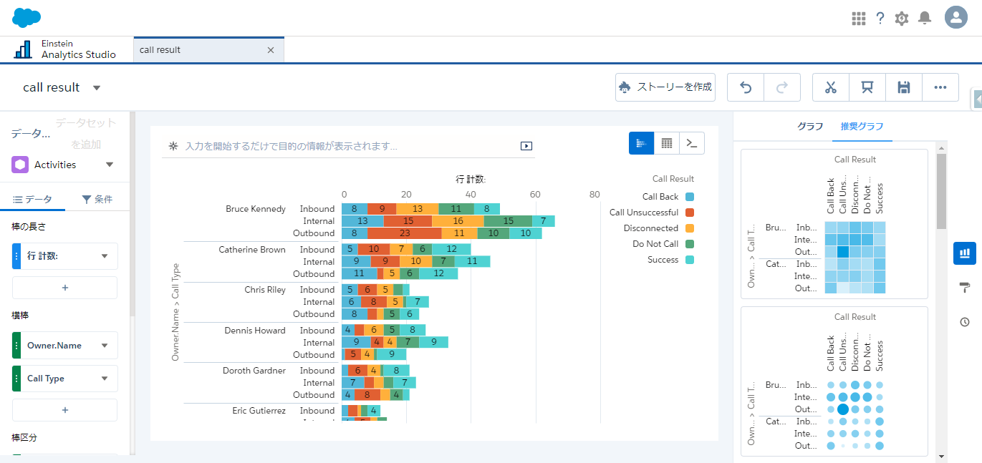The height and width of the screenshot is (463, 982).
Task: Switch to table view mode
Action: (667, 143)
